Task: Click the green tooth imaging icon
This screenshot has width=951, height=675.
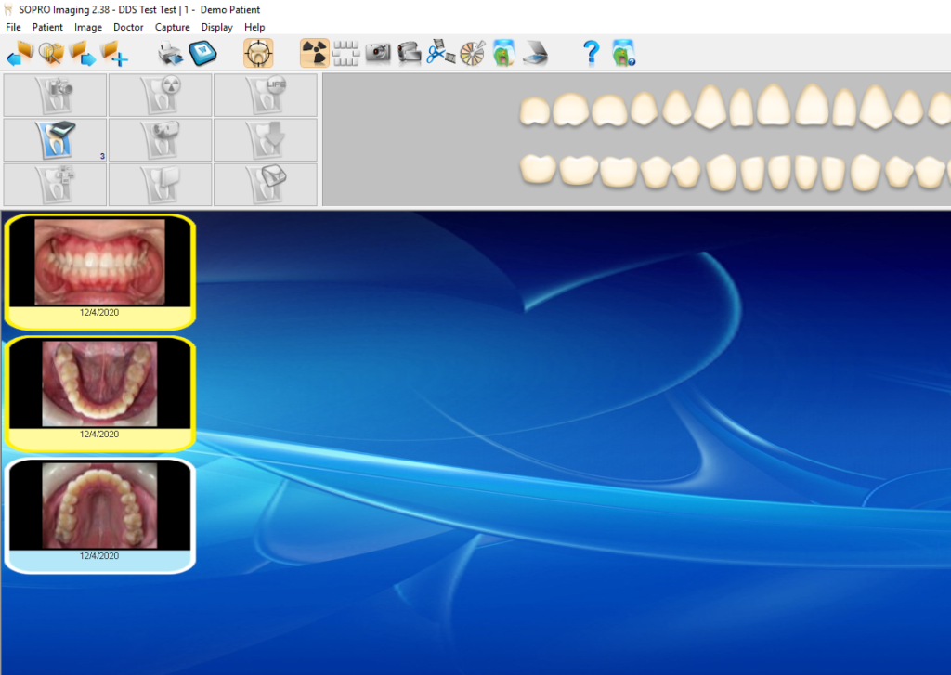Action: pyautogui.click(x=504, y=53)
